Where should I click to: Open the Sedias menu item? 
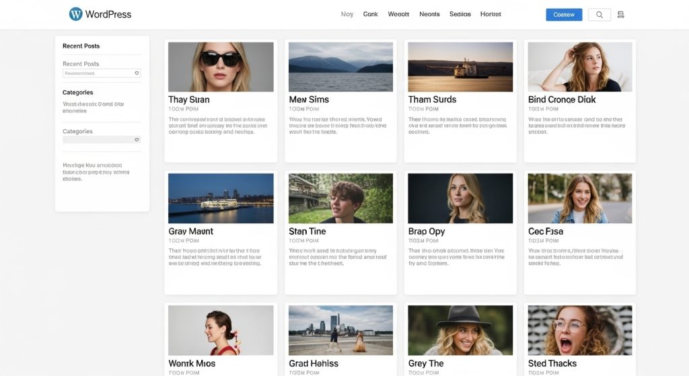click(460, 14)
